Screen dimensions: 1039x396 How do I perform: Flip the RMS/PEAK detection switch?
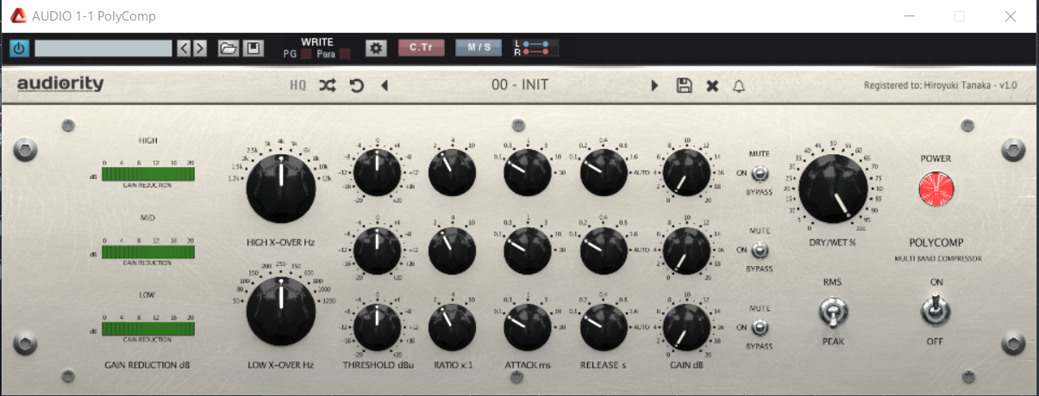coord(832,312)
